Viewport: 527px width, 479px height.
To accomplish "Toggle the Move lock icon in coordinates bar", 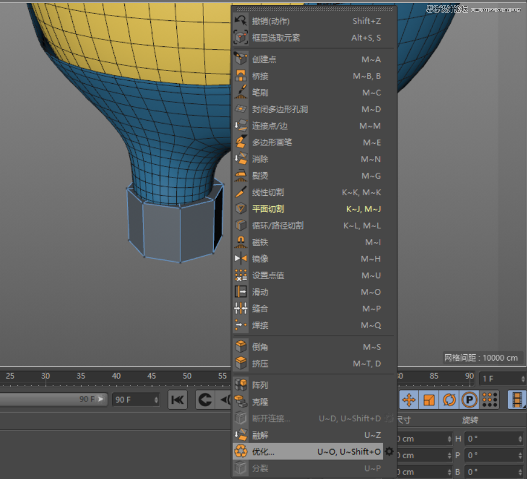I will coord(409,400).
